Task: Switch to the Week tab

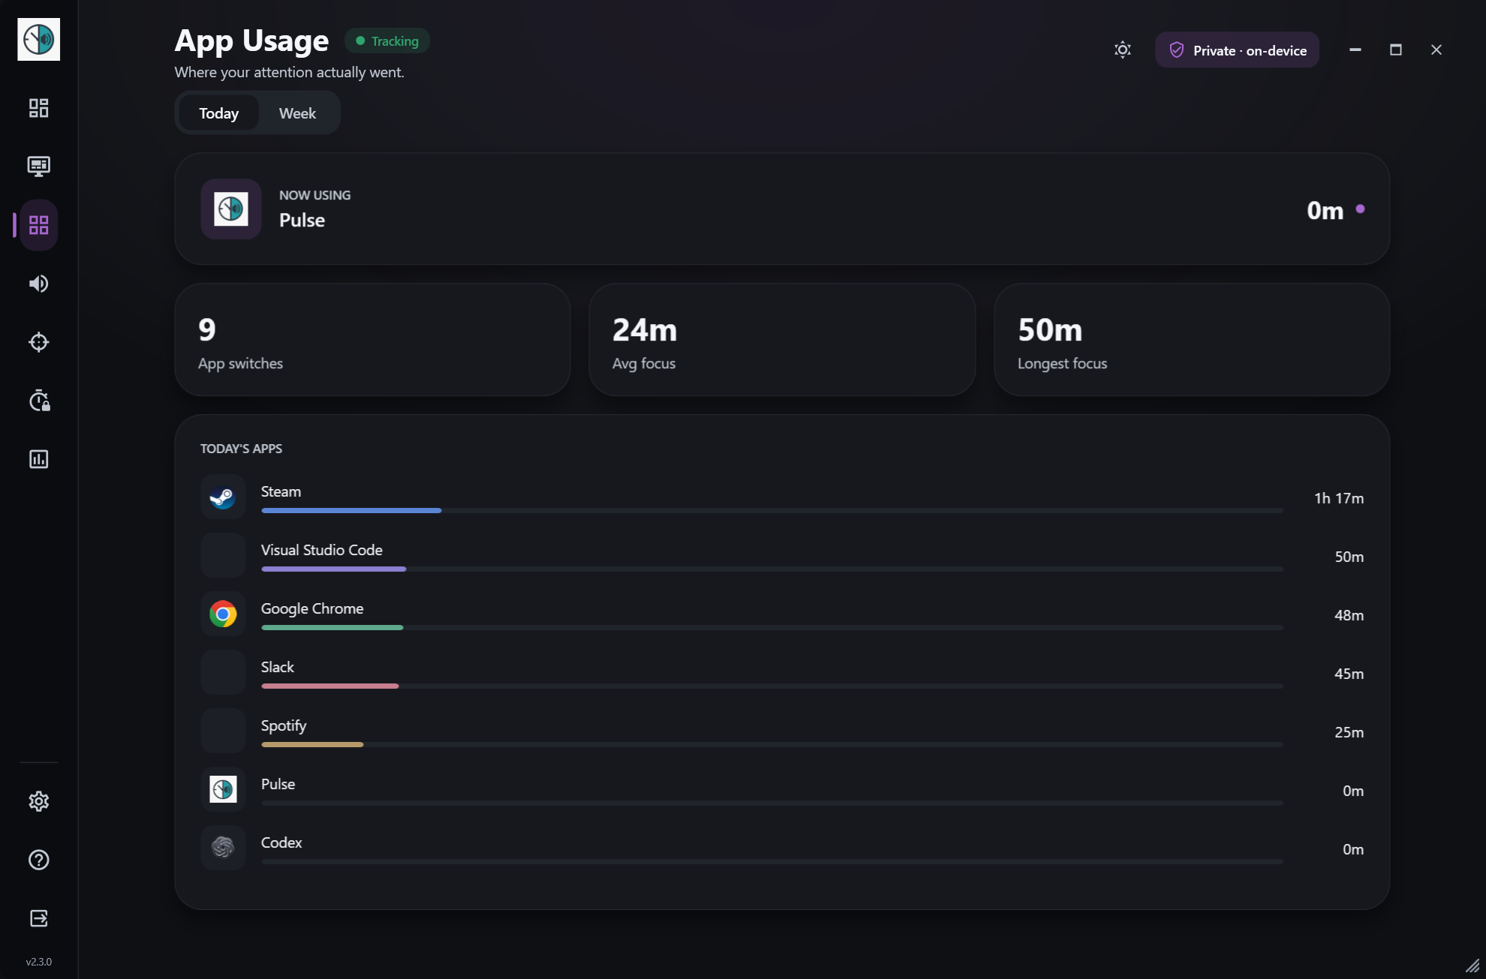Action: tap(297, 113)
